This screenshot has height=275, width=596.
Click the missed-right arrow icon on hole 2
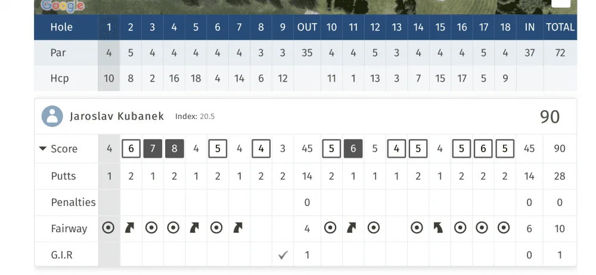pos(130,228)
